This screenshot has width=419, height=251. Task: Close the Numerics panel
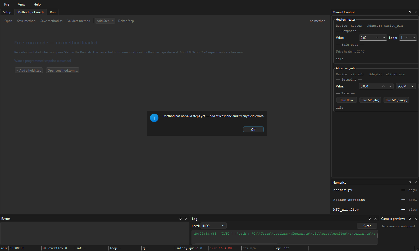pyautogui.click(x=416, y=183)
